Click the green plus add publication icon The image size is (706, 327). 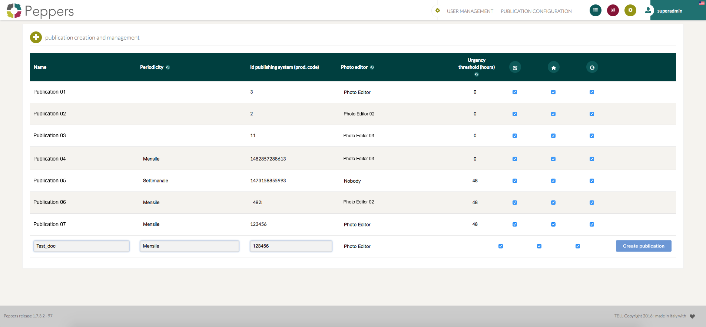point(36,37)
